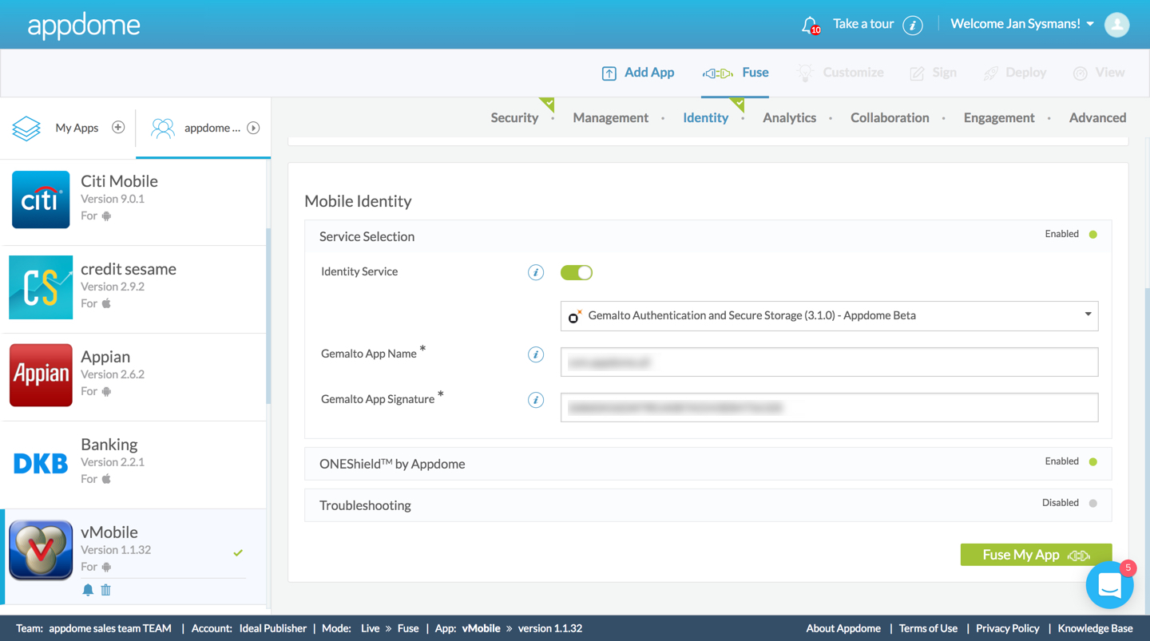Viewport: 1150px width, 641px height.
Task: Click the Gemalto App Name input field
Action: point(829,362)
